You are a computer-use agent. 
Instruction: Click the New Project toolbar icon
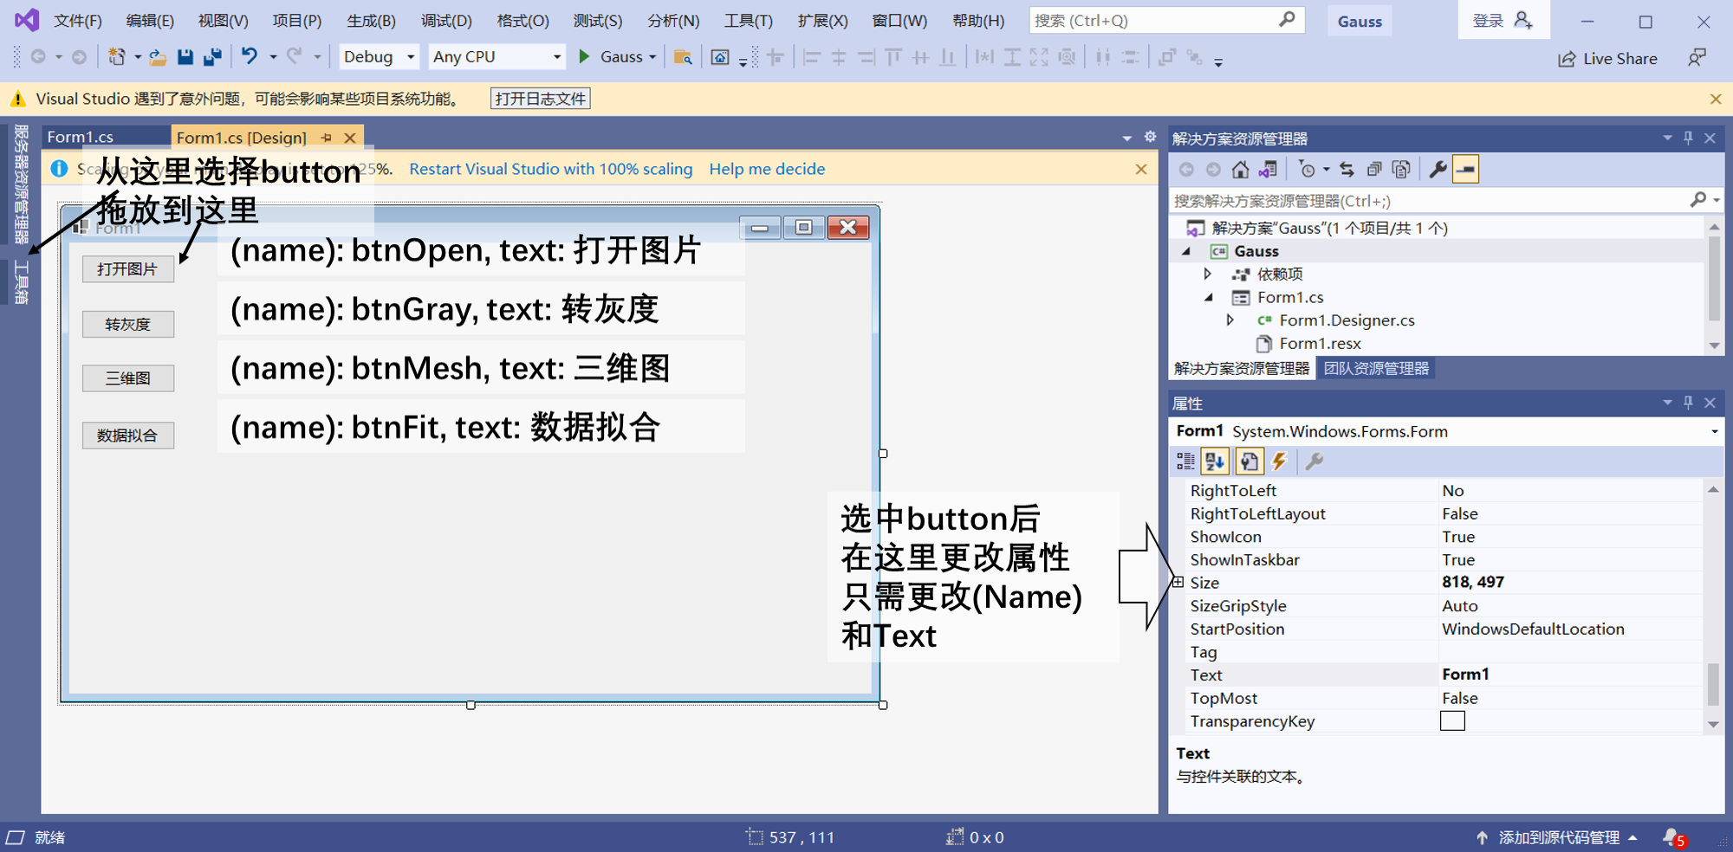pos(116,57)
